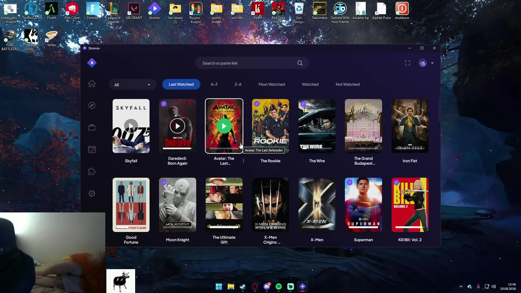Sort library by A-Z
The height and width of the screenshot is (293, 521).
(x=214, y=84)
